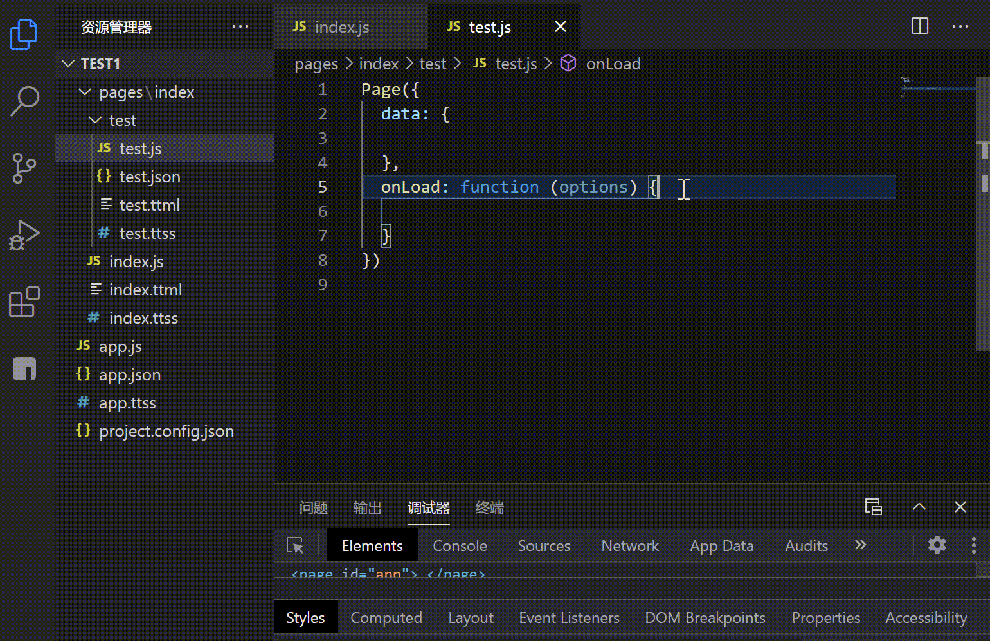The image size is (990, 641).
Task: Open the Sources DevTools tab
Action: pos(544,545)
